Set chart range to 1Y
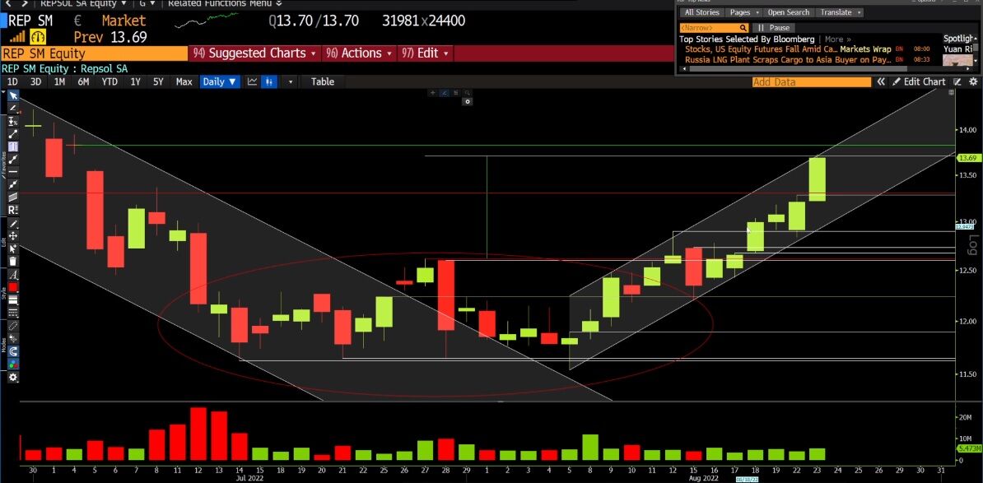Screen dimensions: 983x483 (135, 81)
